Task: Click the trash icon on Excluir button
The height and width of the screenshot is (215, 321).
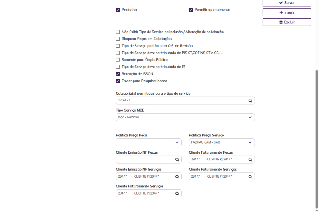Action: click(281, 22)
